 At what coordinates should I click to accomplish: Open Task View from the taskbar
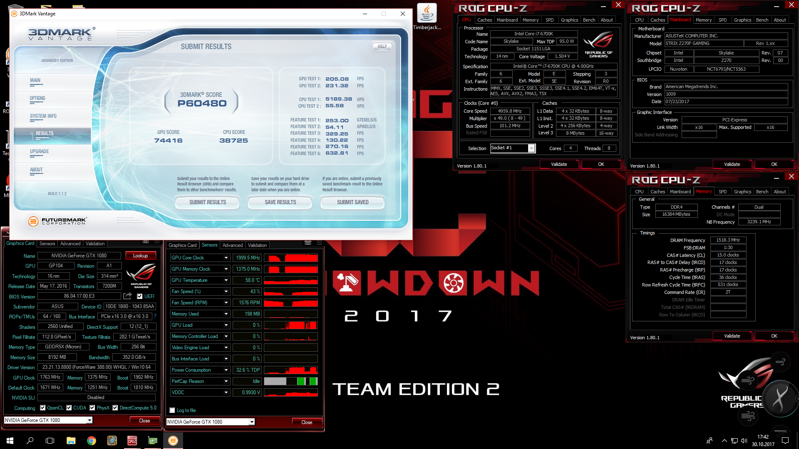click(x=50, y=441)
